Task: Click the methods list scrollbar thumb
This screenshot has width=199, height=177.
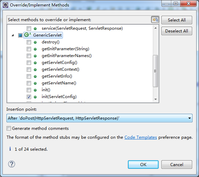Action: (x=156, y=71)
